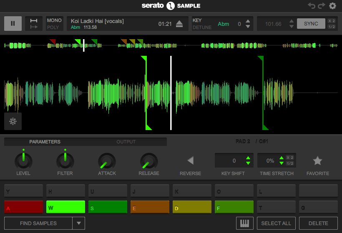The width and height of the screenshot is (342, 233).
Task: Trigger the bright green pad W
Action: [65, 207]
